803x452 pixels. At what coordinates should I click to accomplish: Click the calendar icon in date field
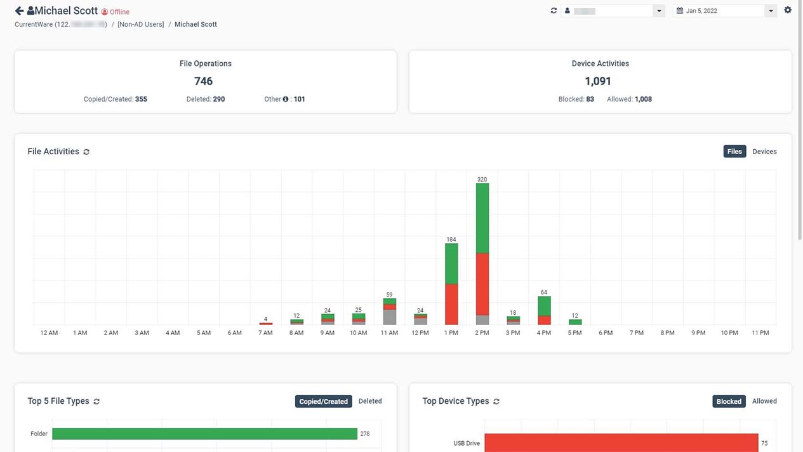680,11
